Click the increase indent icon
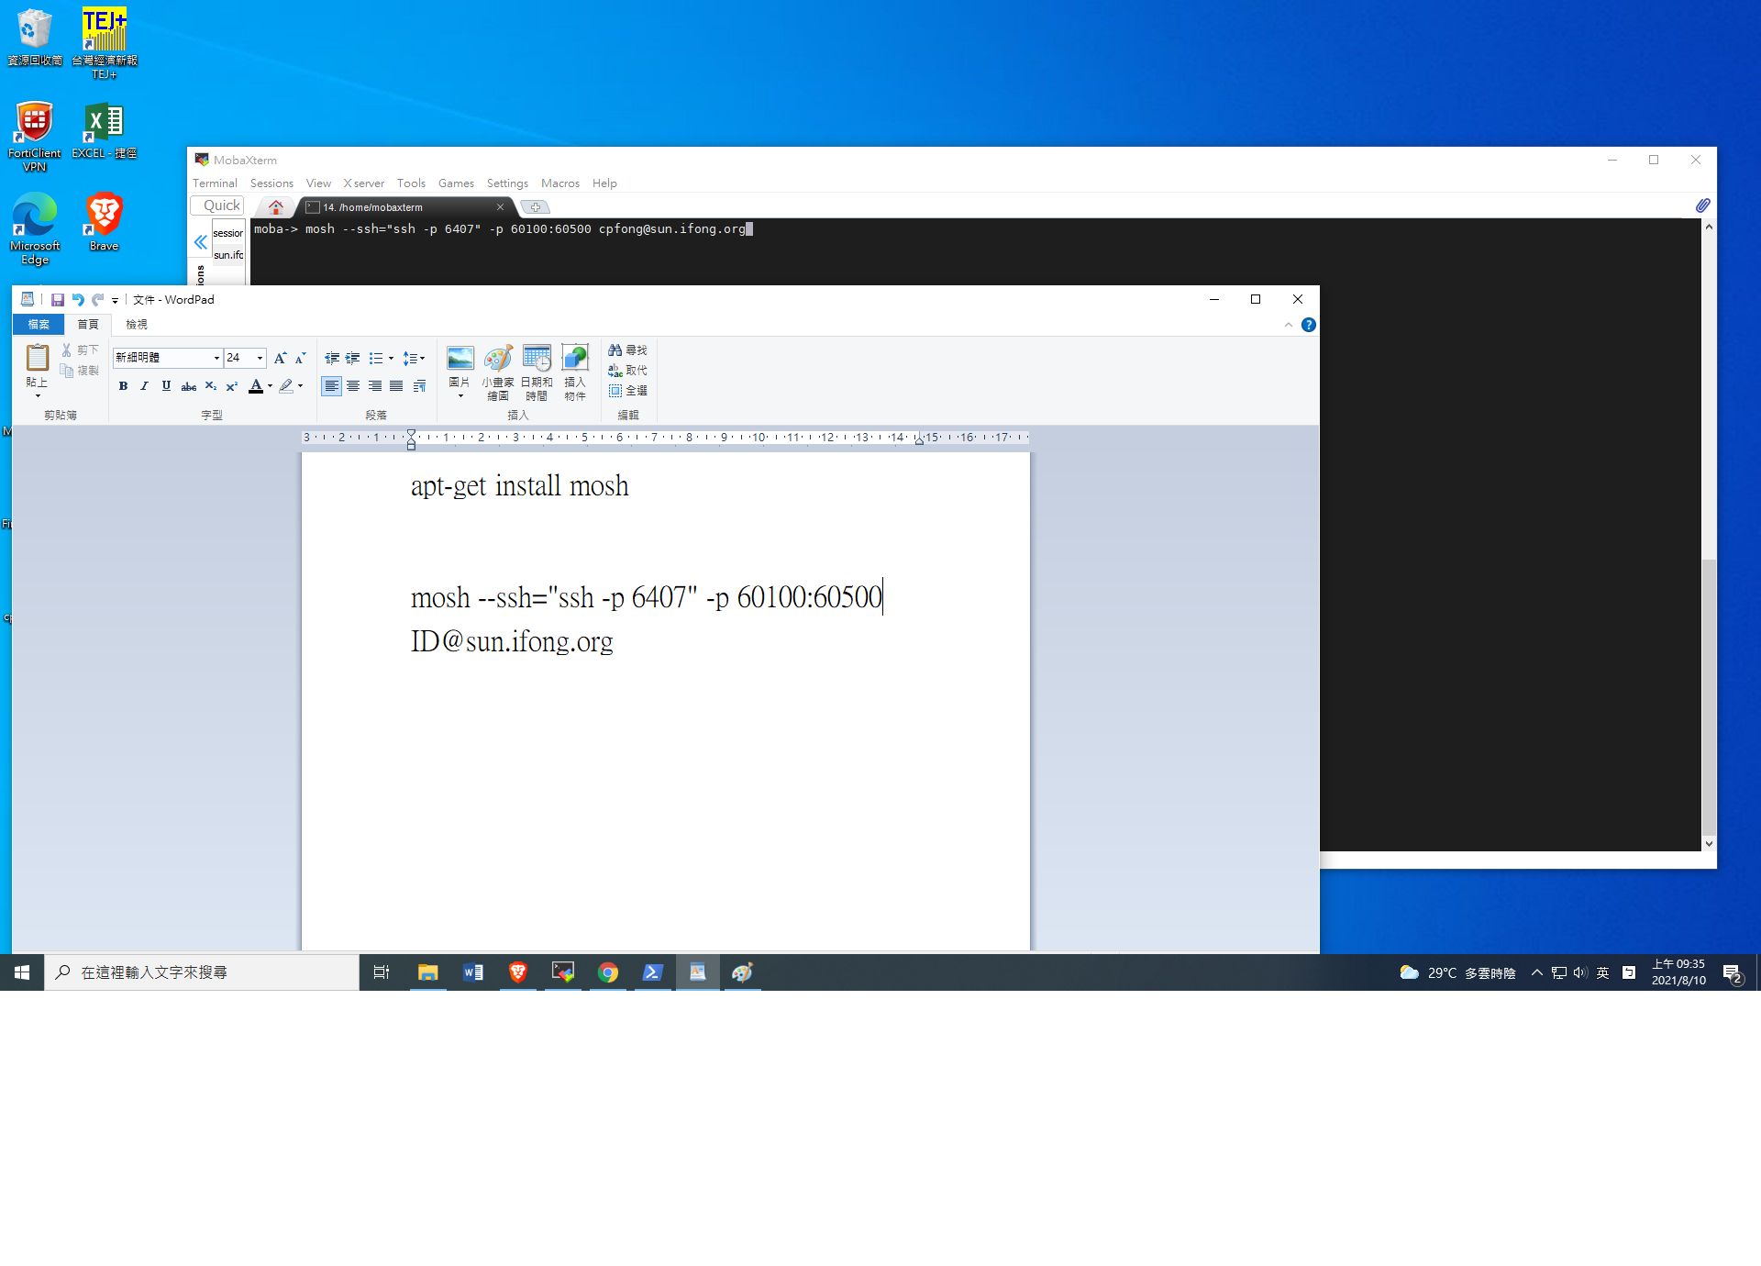Screen dimensions: 1761x1266 coord(352,358)
